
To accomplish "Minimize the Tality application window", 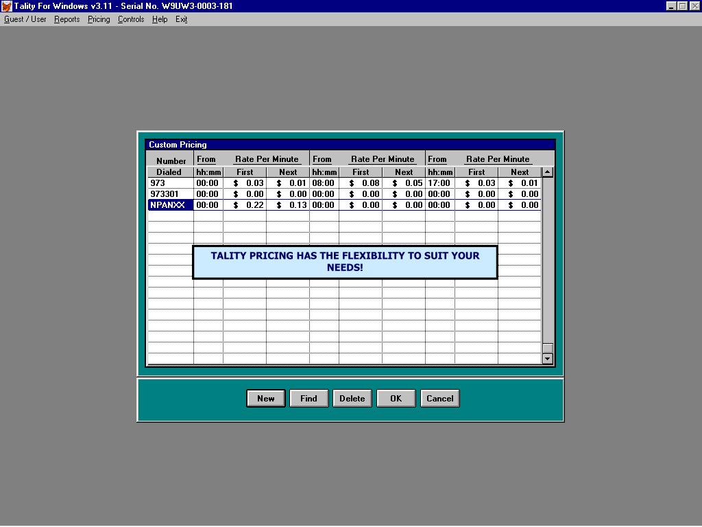I will (x=670, y=5).
